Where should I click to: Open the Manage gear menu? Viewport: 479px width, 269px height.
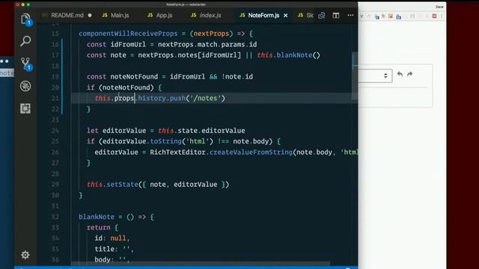[25, 255]
